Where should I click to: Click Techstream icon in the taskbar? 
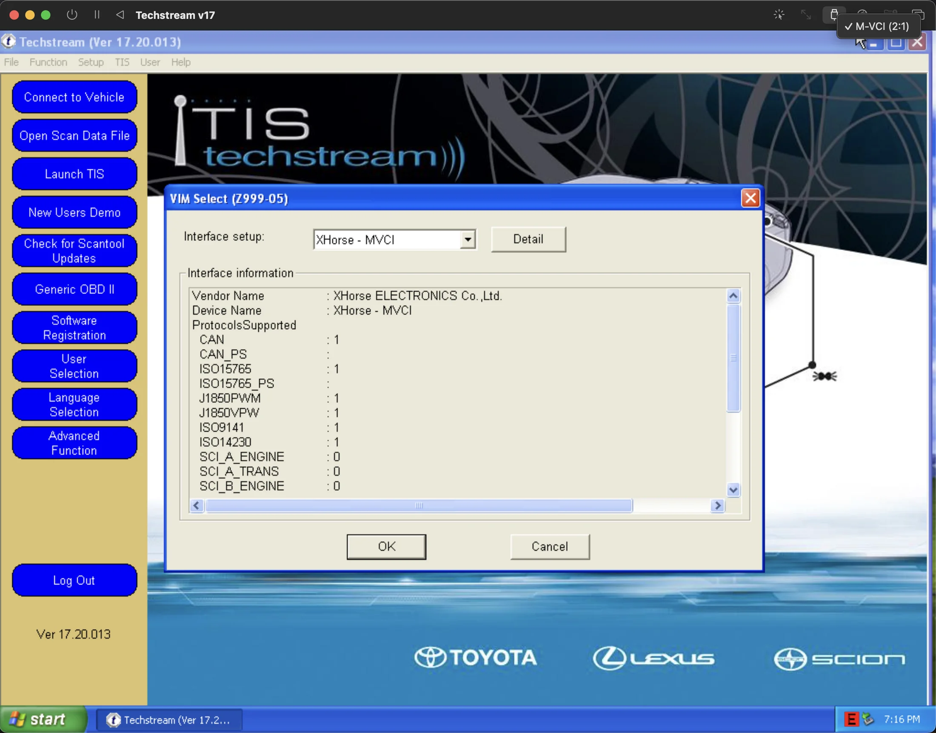click(x=114, y=720)
